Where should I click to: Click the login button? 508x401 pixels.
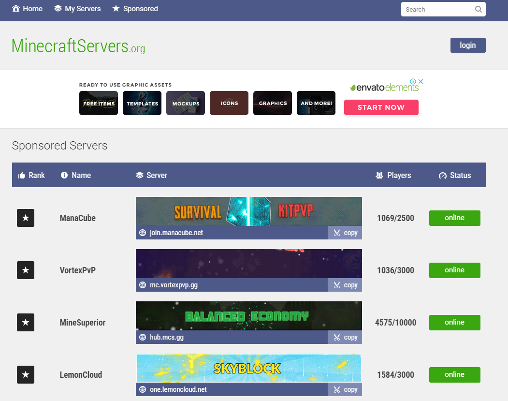tap(468, 45)
